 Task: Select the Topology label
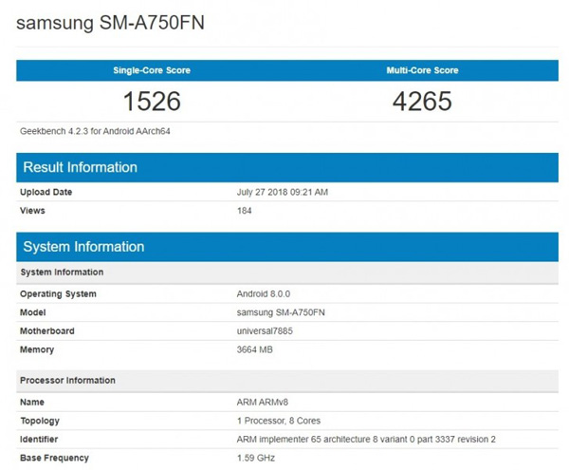tap(40, 421)
